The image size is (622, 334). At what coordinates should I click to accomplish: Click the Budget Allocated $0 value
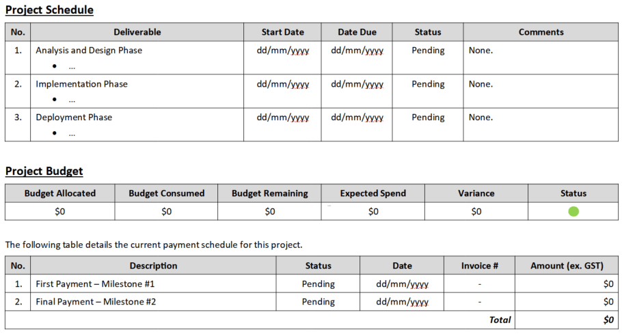click(60, 212)
